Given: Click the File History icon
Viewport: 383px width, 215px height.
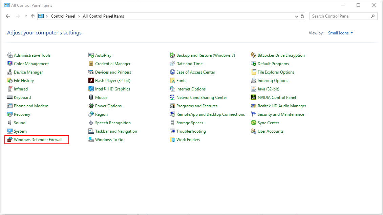Looking at the screenshot, I should [x=10, y=81].
